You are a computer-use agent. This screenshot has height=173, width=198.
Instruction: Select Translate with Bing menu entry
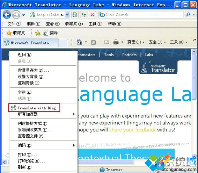[34, 108]
